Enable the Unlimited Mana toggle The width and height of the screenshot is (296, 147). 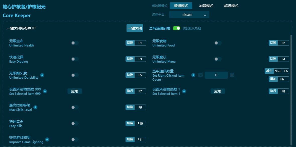[x=218, y=59]
